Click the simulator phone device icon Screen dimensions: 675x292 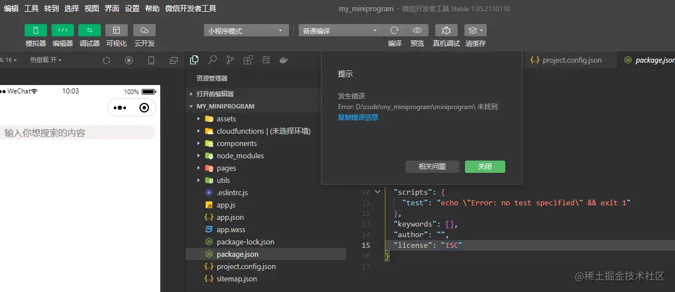(x=151, y=60)
